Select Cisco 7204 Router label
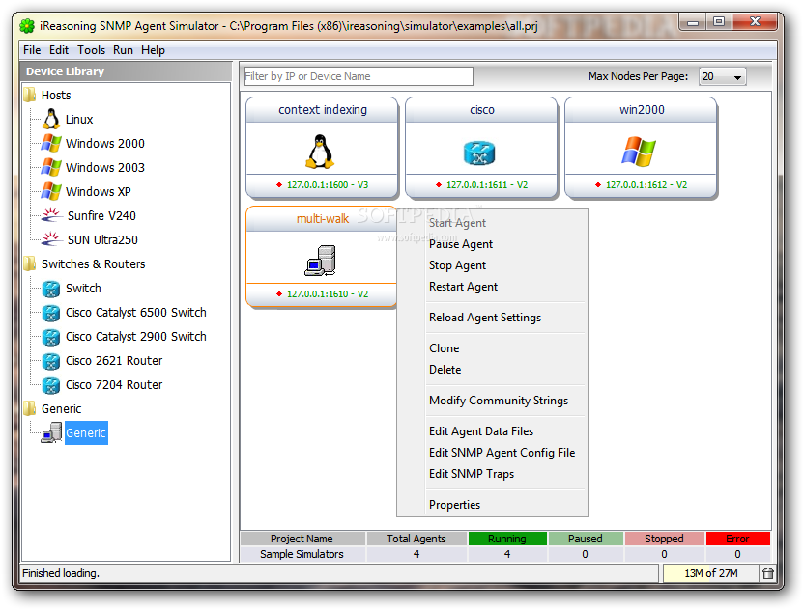The height and width of the screenshot is (610, 804). pyautogui.click(x=114, y=385)
